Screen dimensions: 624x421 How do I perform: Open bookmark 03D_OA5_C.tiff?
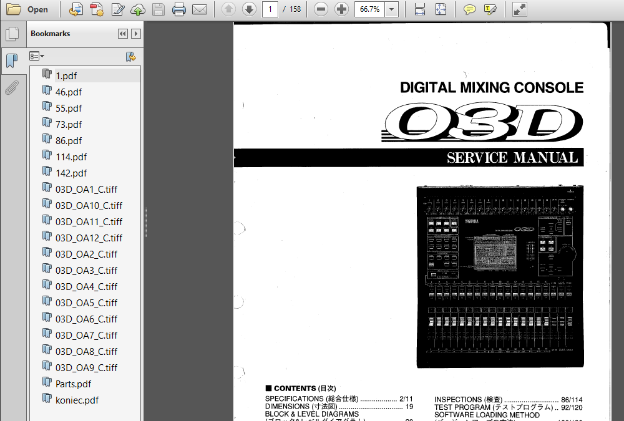point(86,303)
